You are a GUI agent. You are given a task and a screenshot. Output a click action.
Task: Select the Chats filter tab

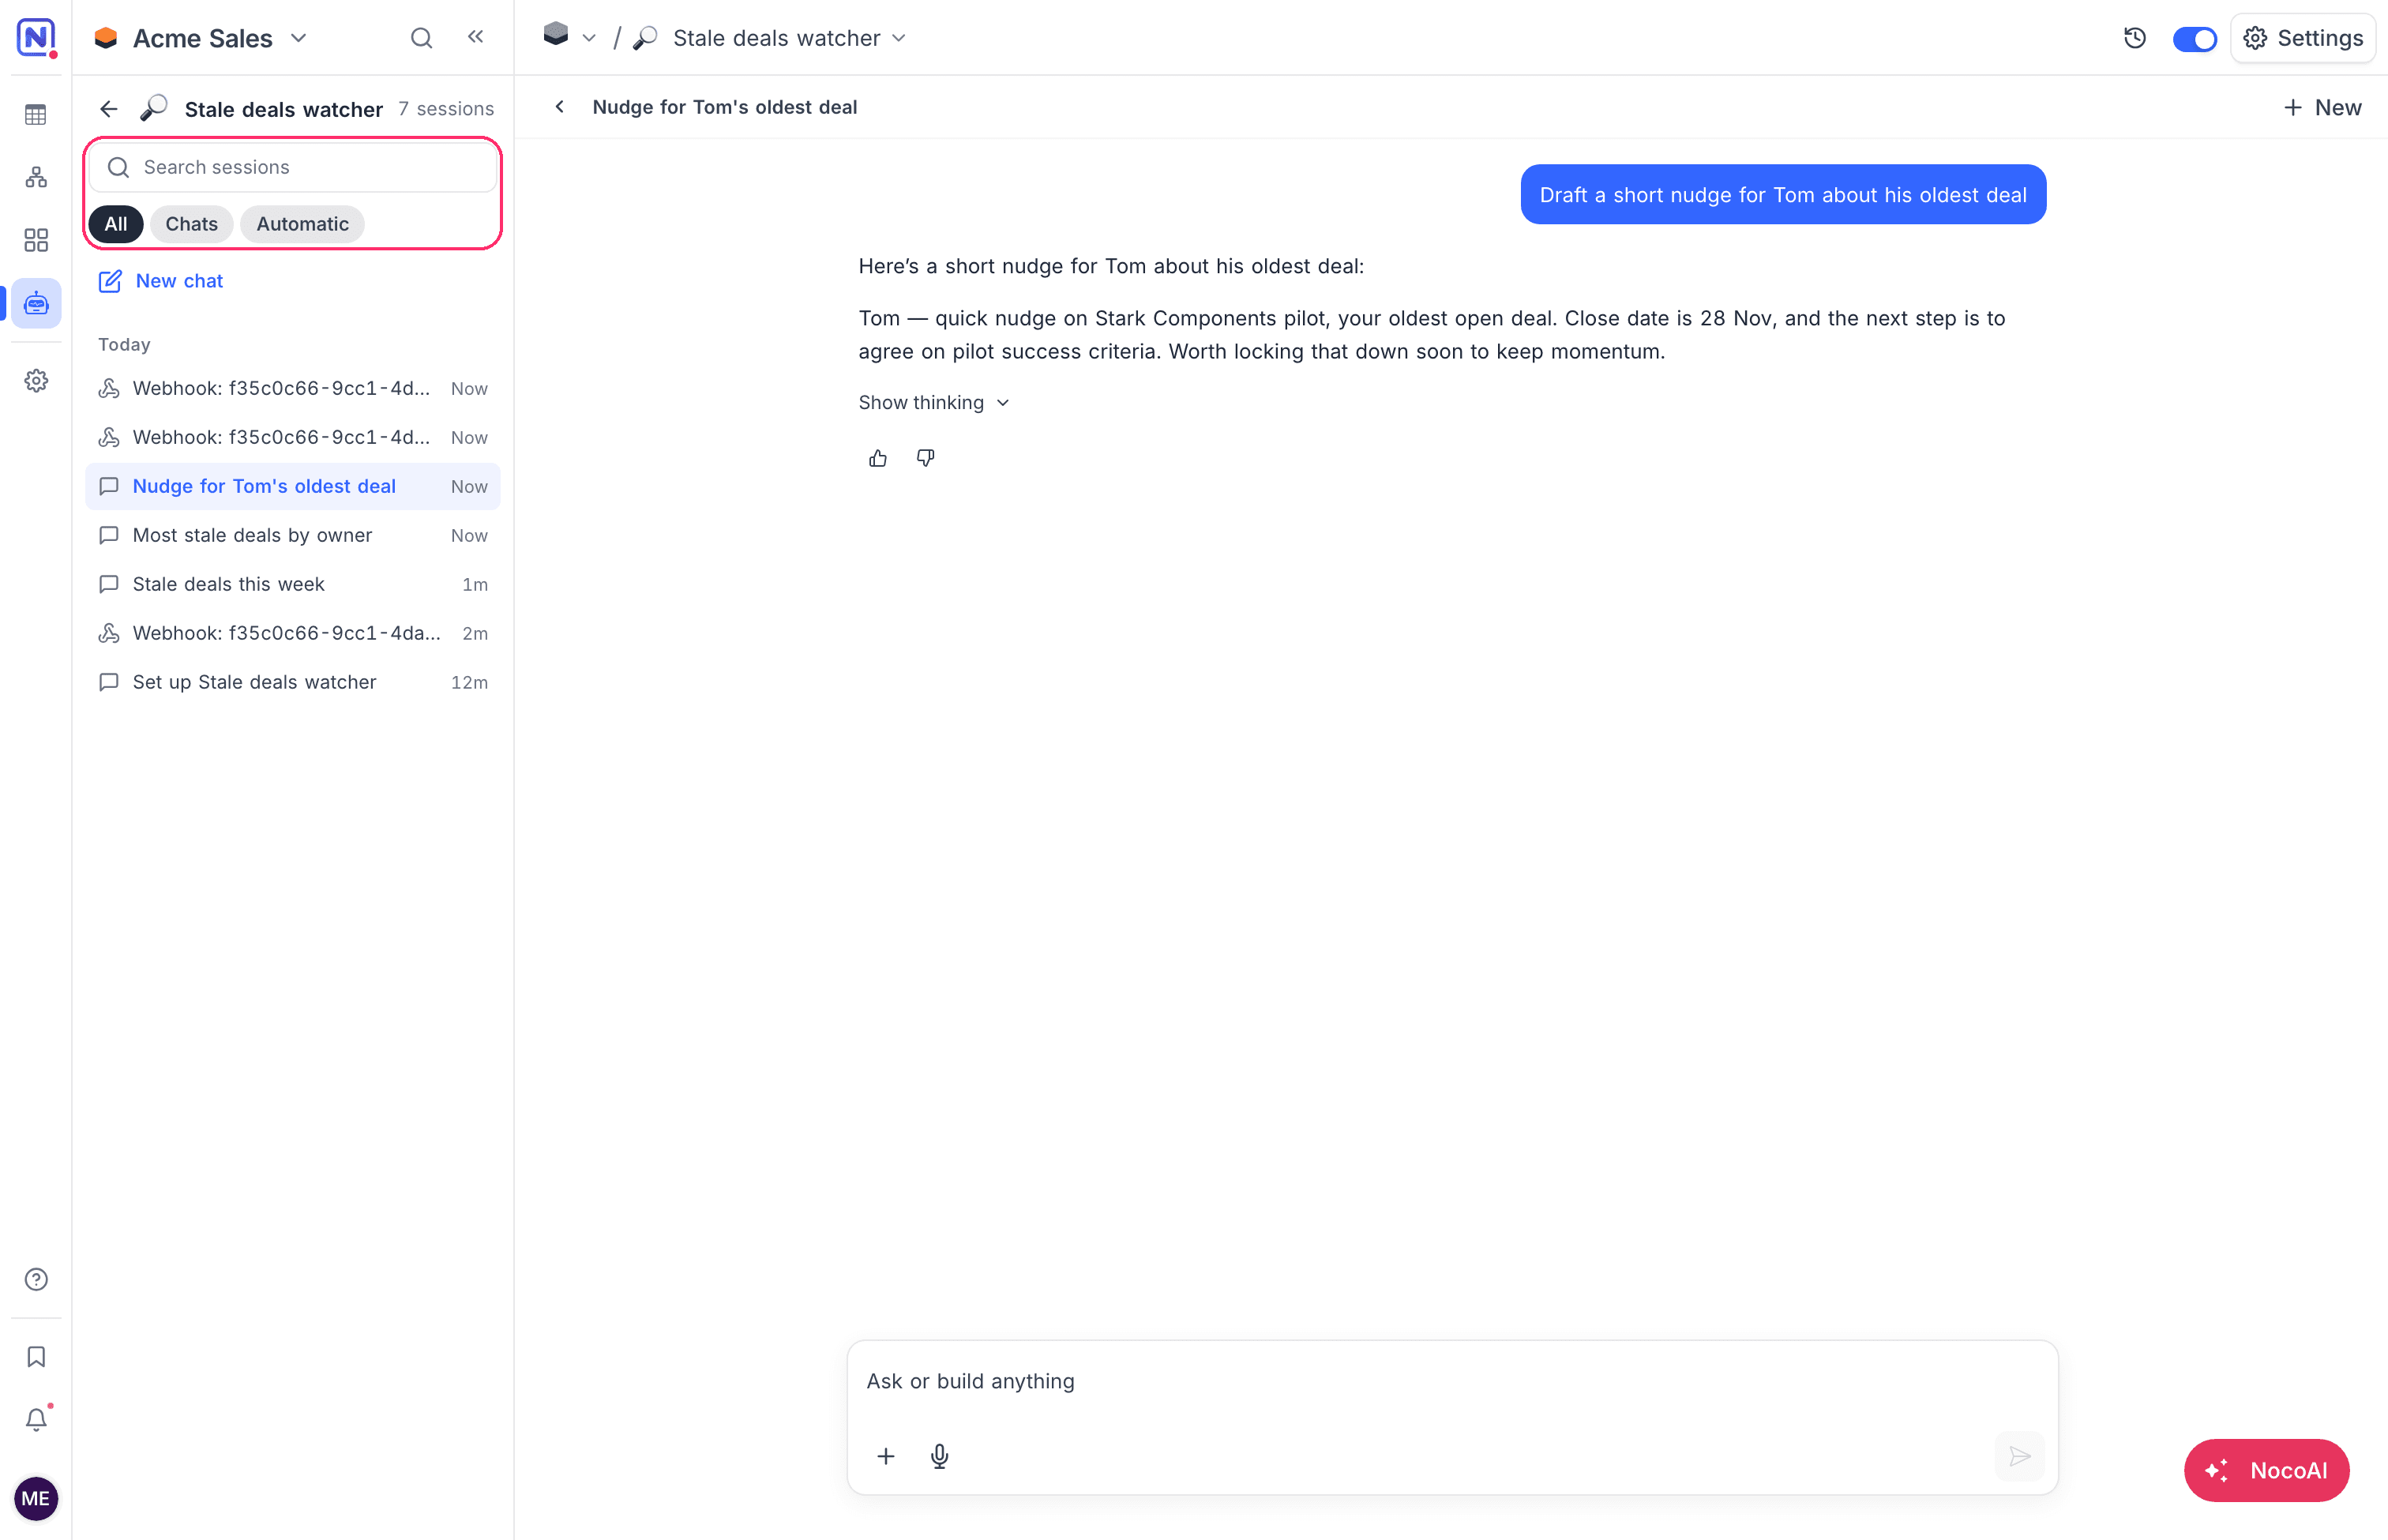(191, 224)
